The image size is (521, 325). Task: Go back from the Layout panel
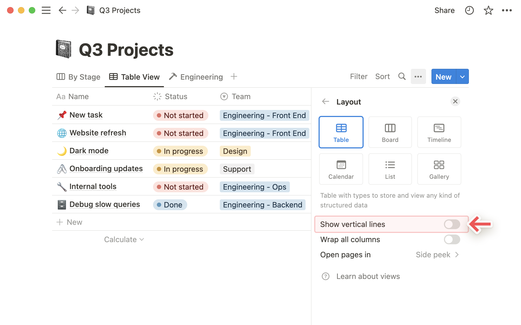coord(325,102)
